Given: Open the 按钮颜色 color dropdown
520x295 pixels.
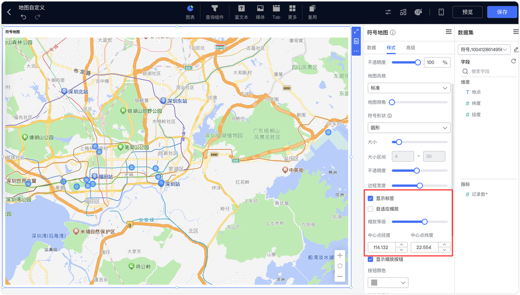Looking at the screenshot, I should click(388, 282).
